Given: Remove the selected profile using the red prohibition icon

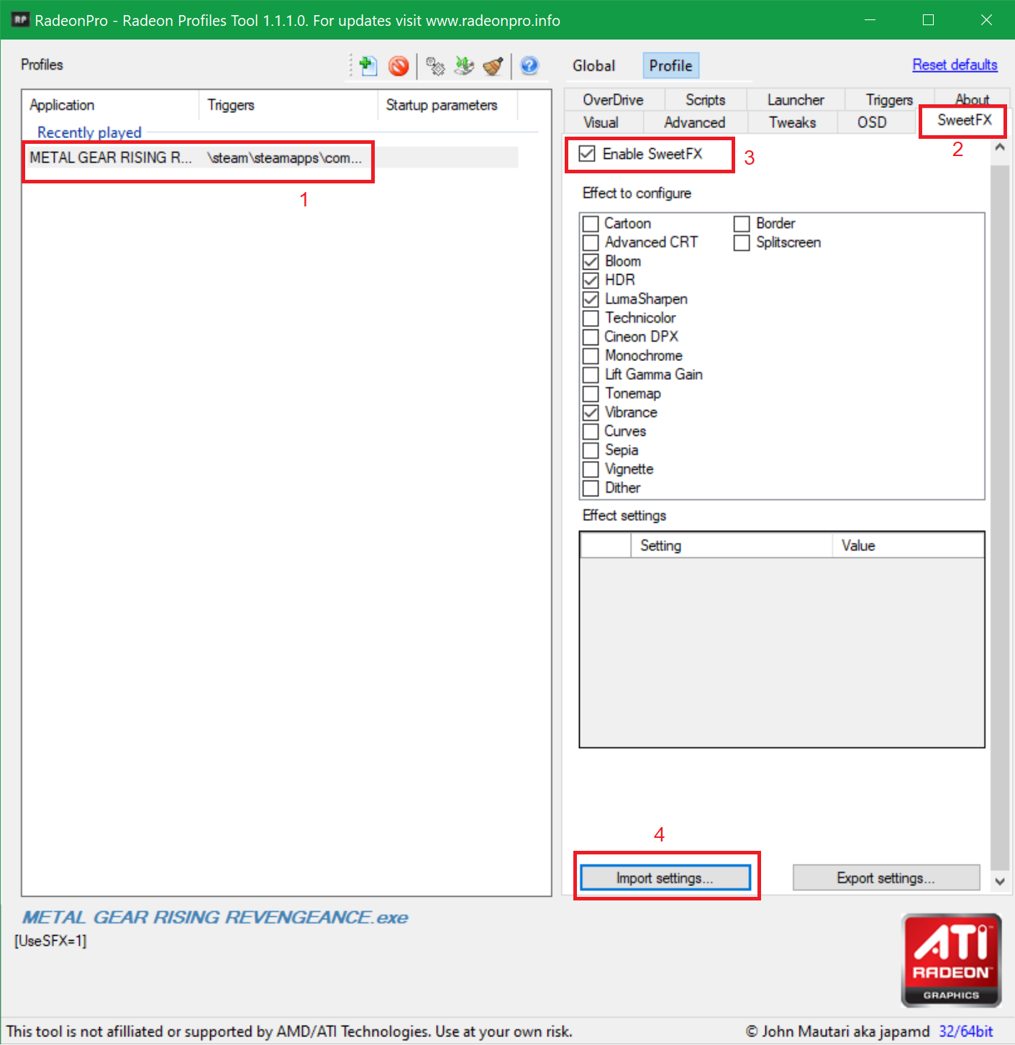Looking at the screenshot, I should tap(399, 66).
